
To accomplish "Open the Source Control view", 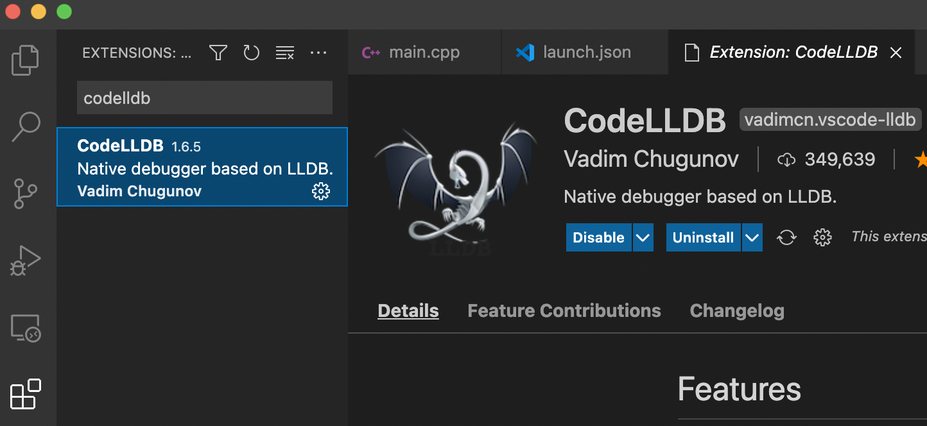I will click(26, 193).
